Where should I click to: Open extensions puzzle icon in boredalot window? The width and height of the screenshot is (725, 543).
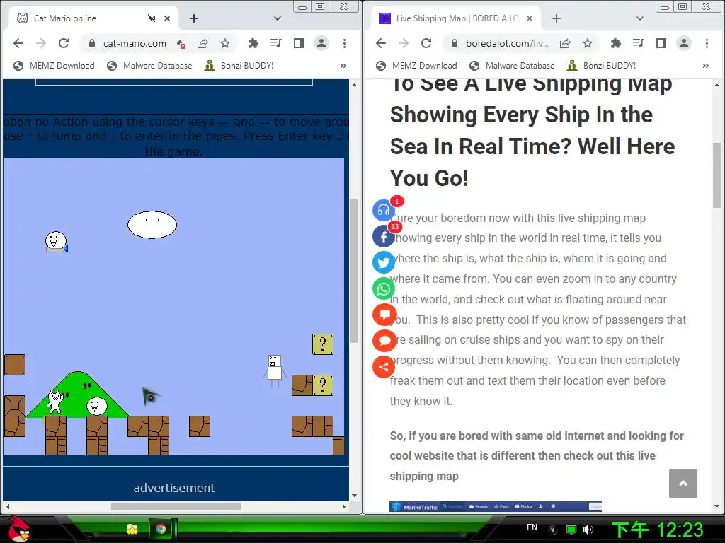pyautogui.click(x=616, y=43)
